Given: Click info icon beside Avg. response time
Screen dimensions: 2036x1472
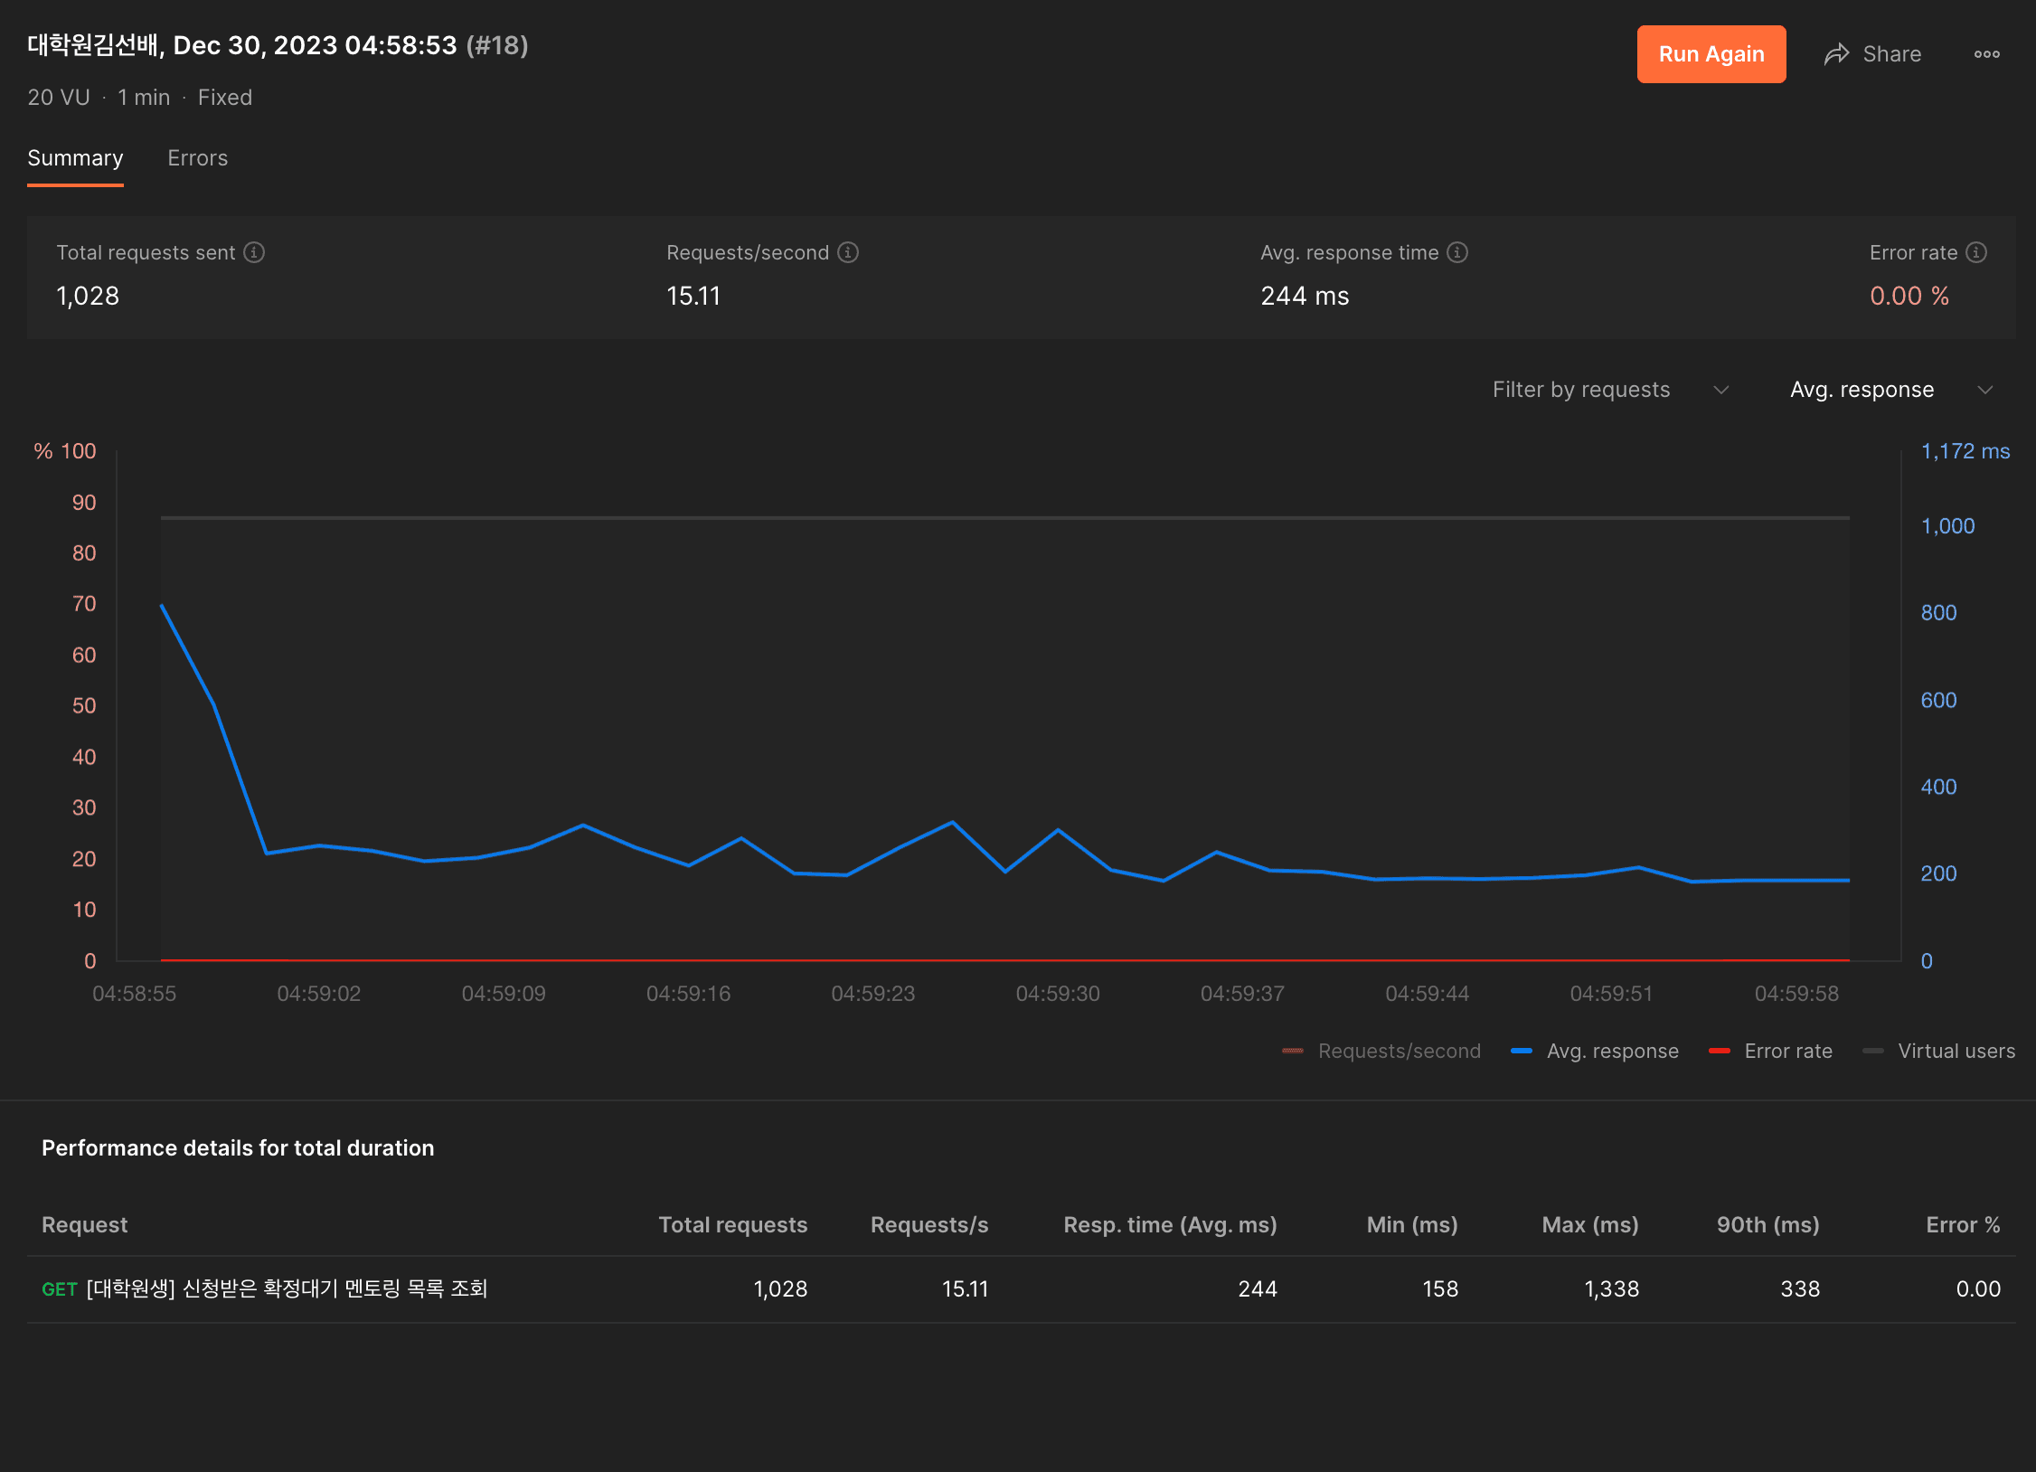Looking at the screenshot, I should (1456, 252).
